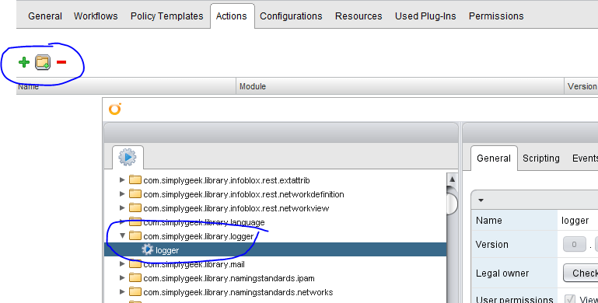Open the Workflows tab

pyautogui.click(x=96, y=16)
